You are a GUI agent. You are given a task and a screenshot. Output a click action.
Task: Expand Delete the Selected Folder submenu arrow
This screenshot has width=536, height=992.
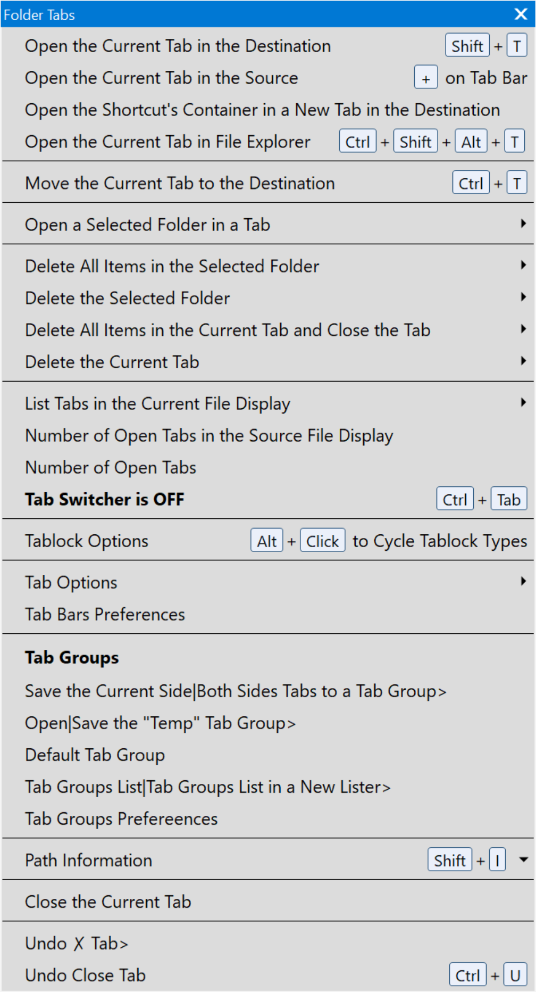click(523, 297)
